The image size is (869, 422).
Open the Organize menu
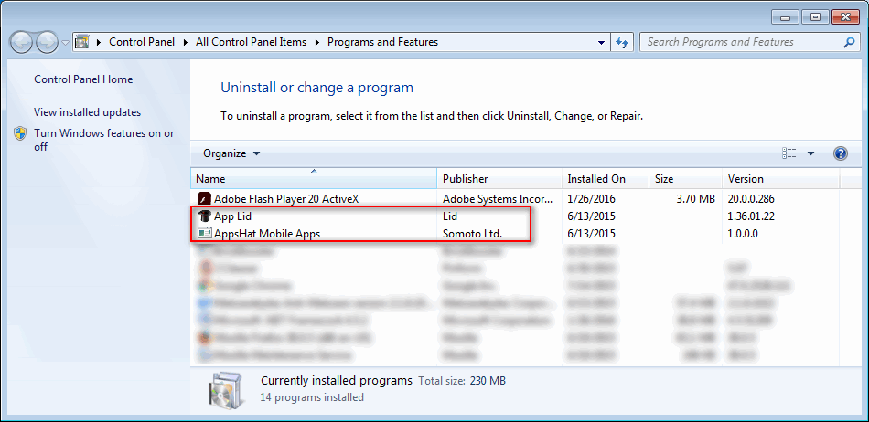click(231, 153)
